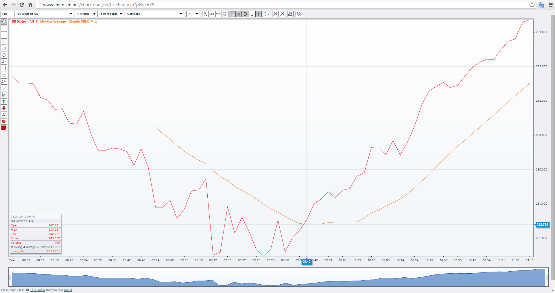Place a green up arrow marker

4,101
